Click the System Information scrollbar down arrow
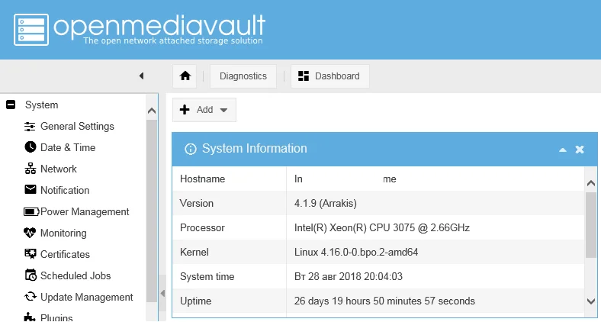 [x=591, y=301]
